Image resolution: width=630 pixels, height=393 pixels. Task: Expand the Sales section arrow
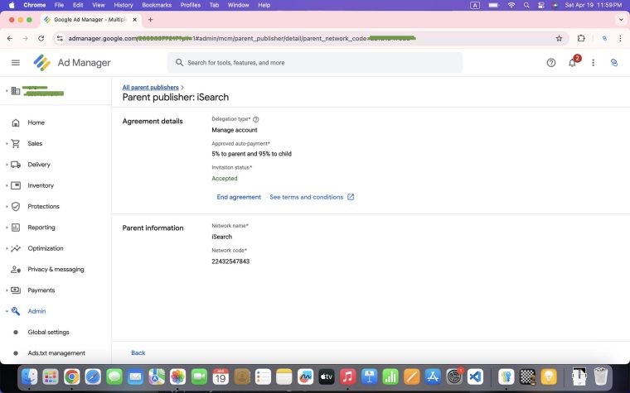(7, 144)
